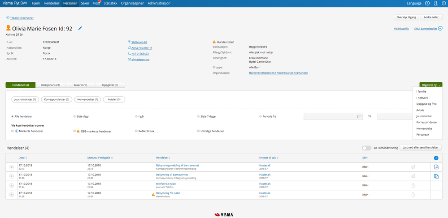This screenshot has height=218, width=448.
Task: Sort by Knyttet til sak column
Action: tap(269, 158)
